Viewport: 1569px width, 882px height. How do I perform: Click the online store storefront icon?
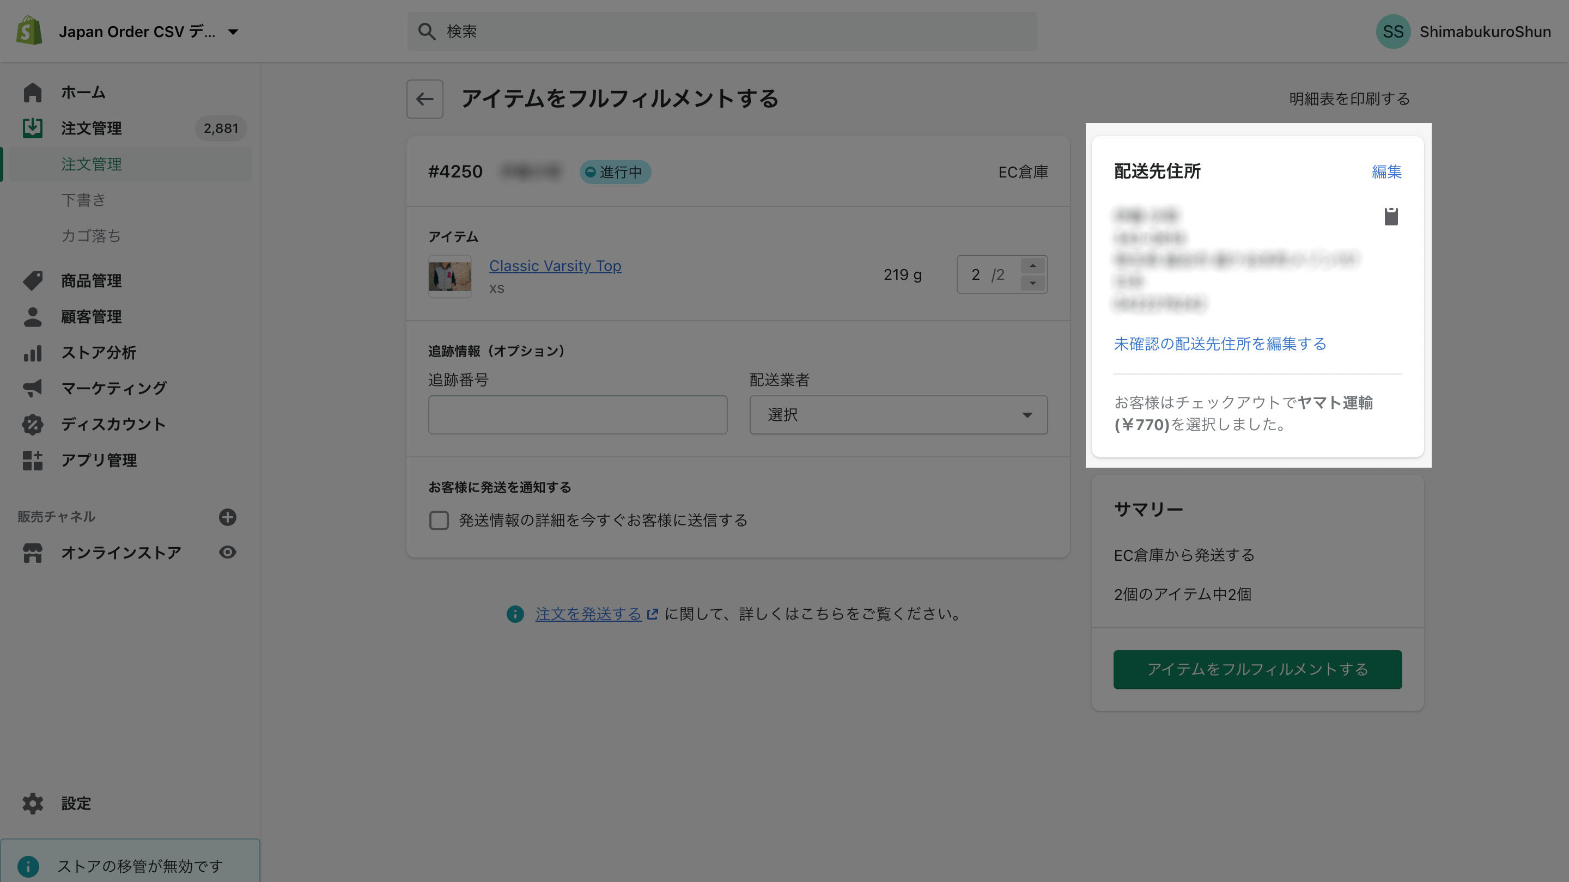click(x=32, y=553)
